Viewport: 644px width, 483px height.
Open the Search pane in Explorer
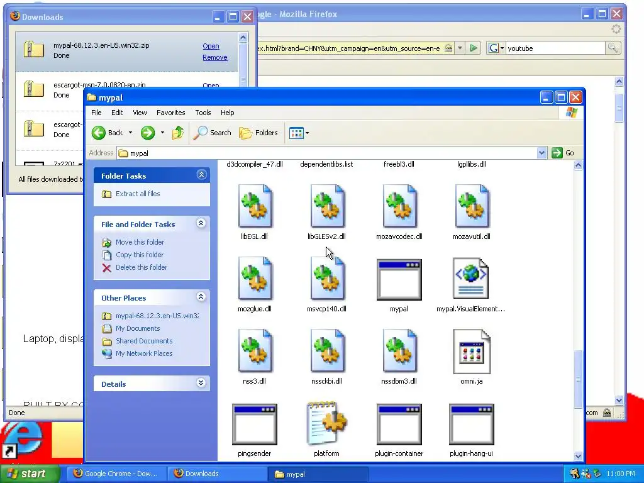(x=212, y=133)
